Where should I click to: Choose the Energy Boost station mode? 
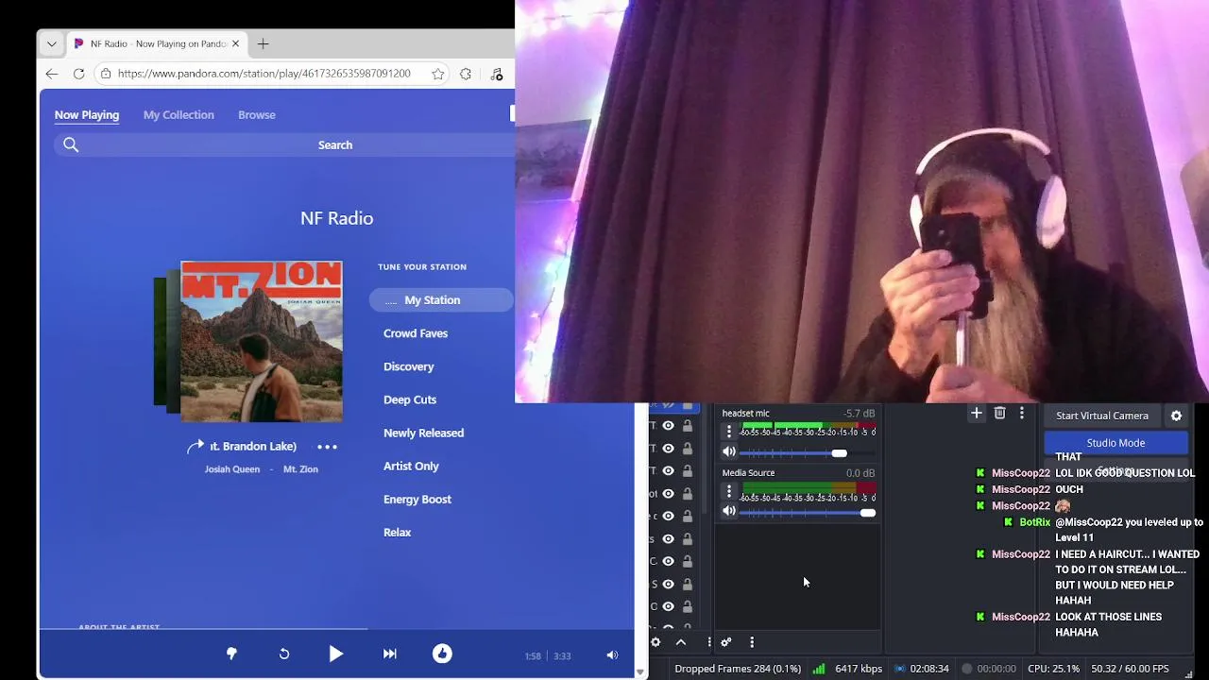click(x=417, y=499)
